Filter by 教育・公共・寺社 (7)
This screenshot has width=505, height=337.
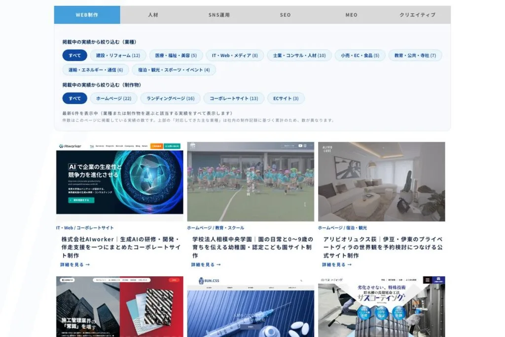point(415,55)
